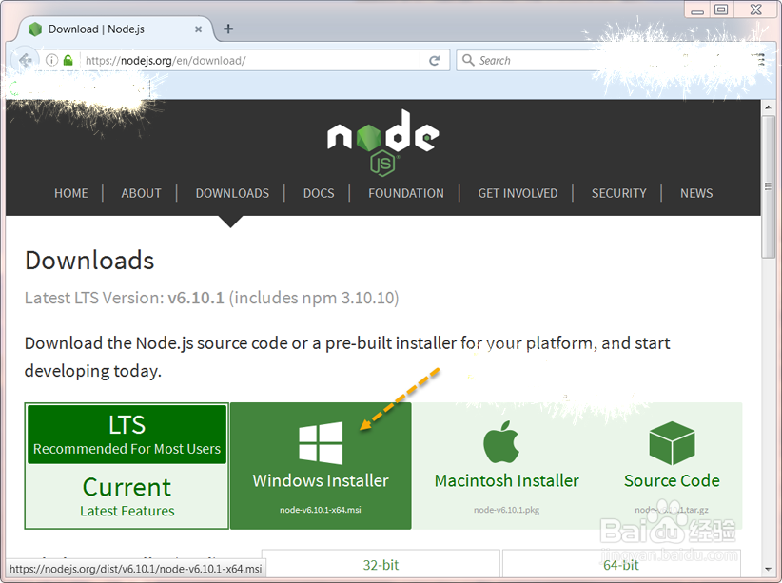Open a new browser tab with the plus button
This screenshot has height=583, width=782.
227,29
